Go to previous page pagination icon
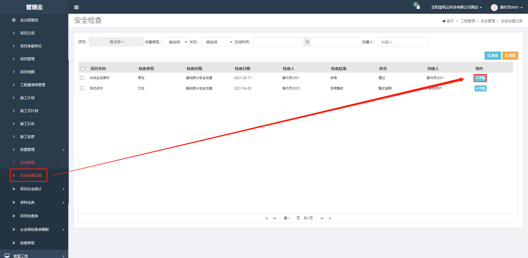Viewport: 528px width, 258px height. tap(274, 218)
